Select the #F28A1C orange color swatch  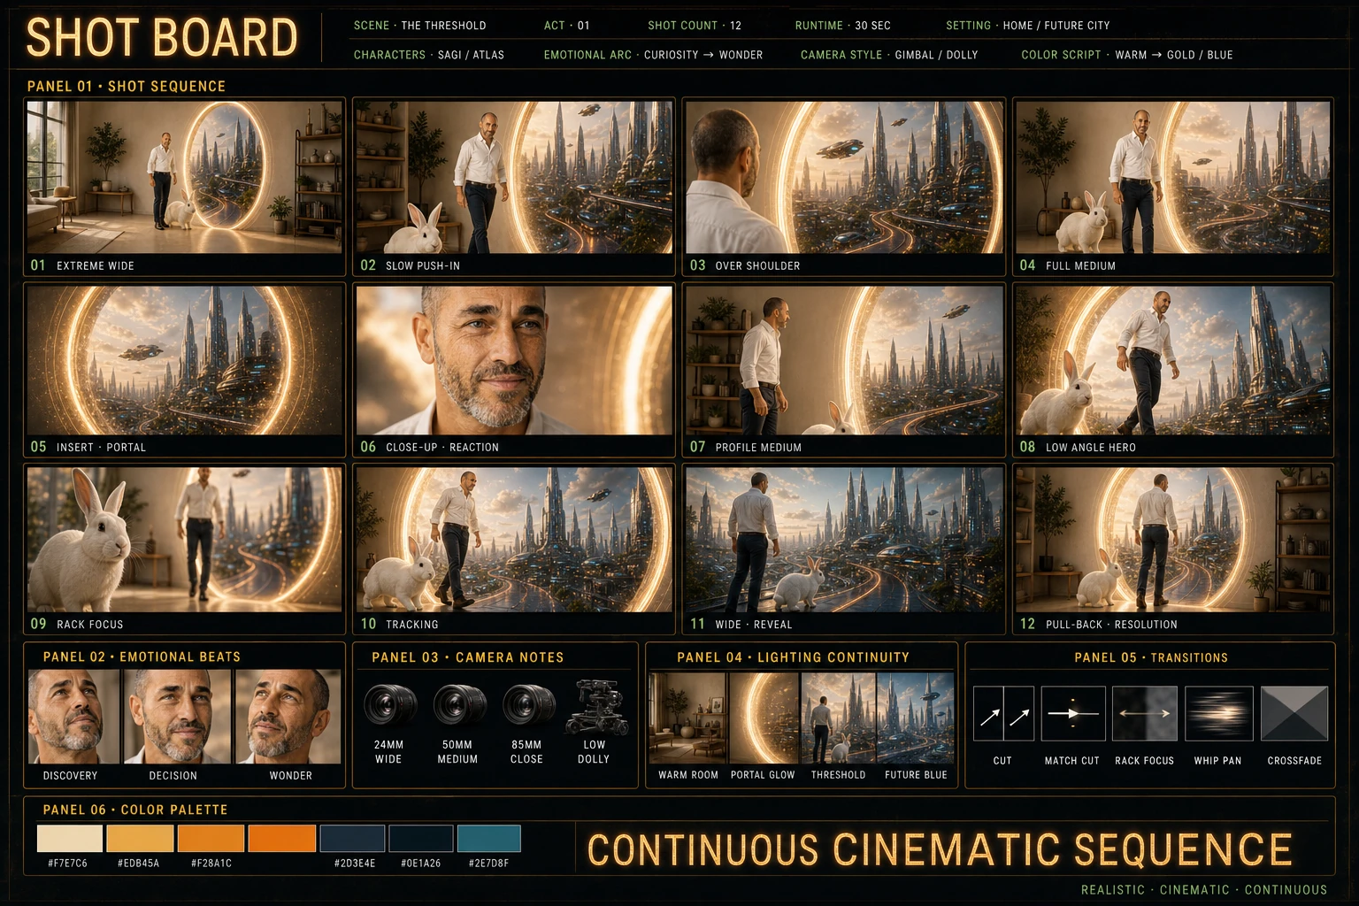(211, 838)
